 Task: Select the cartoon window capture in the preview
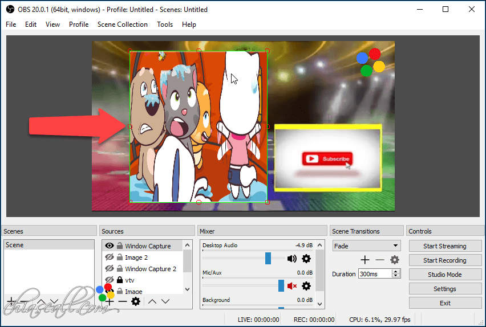click(x=199, y=126)
